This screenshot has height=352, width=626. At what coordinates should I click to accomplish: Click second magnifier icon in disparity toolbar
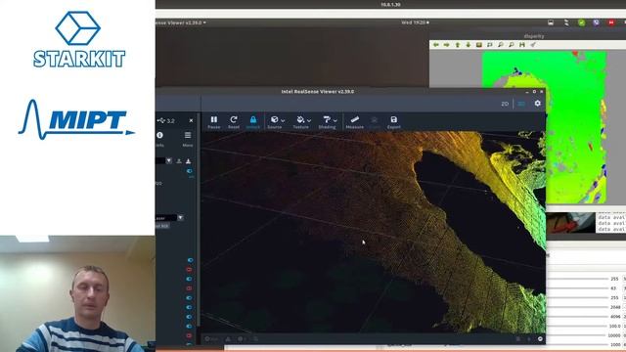[x=511, y=45]
